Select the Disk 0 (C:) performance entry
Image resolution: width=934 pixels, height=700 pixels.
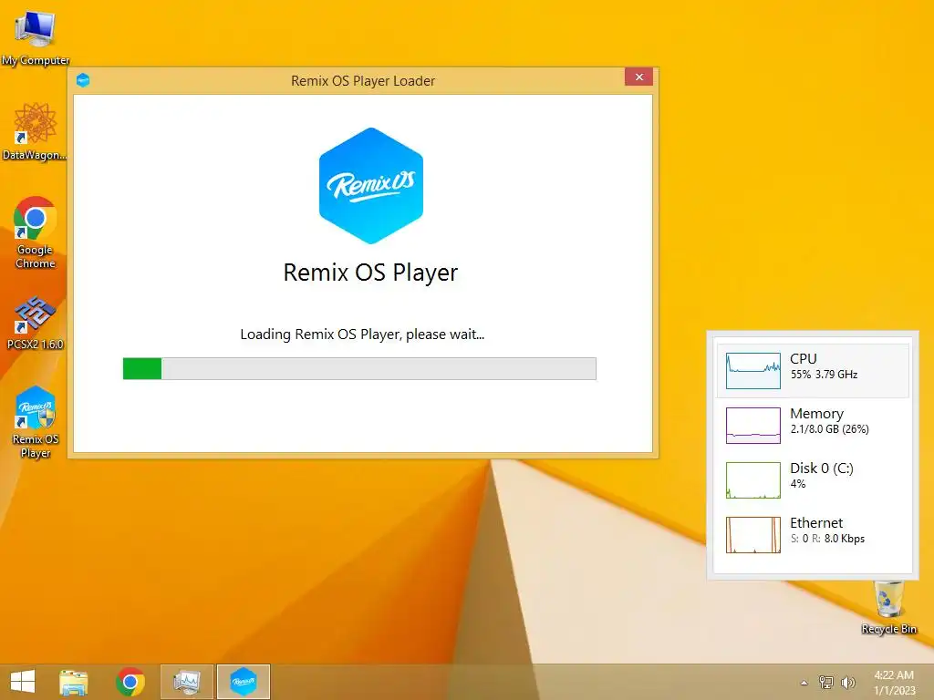pos(813,479)
